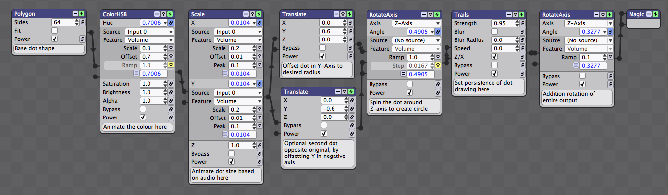The width and height of the screenshot is (668, 195).
Task: Click the blue link icon beside ColorHSB Hue
Action: click(171, 23)
